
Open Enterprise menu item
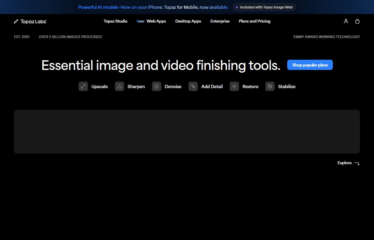point(220,21)
